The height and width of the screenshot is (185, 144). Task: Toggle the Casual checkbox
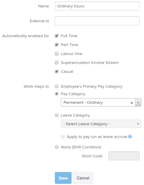pos(57,71)
